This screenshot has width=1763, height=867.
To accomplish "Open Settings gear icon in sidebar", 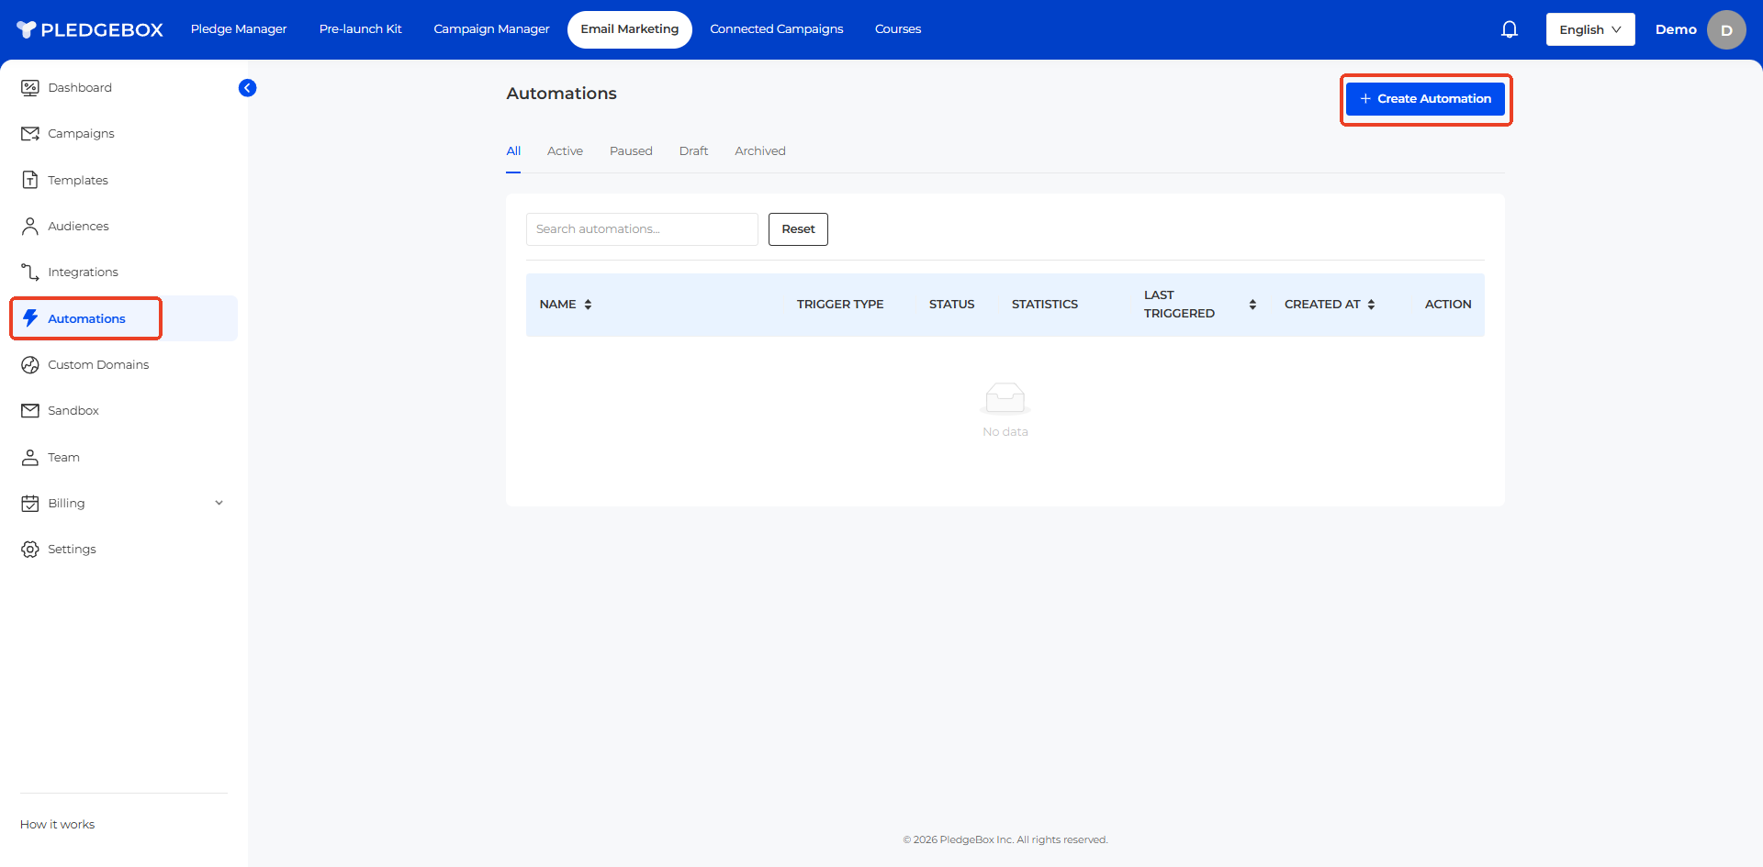I will [x=30, y=550].
